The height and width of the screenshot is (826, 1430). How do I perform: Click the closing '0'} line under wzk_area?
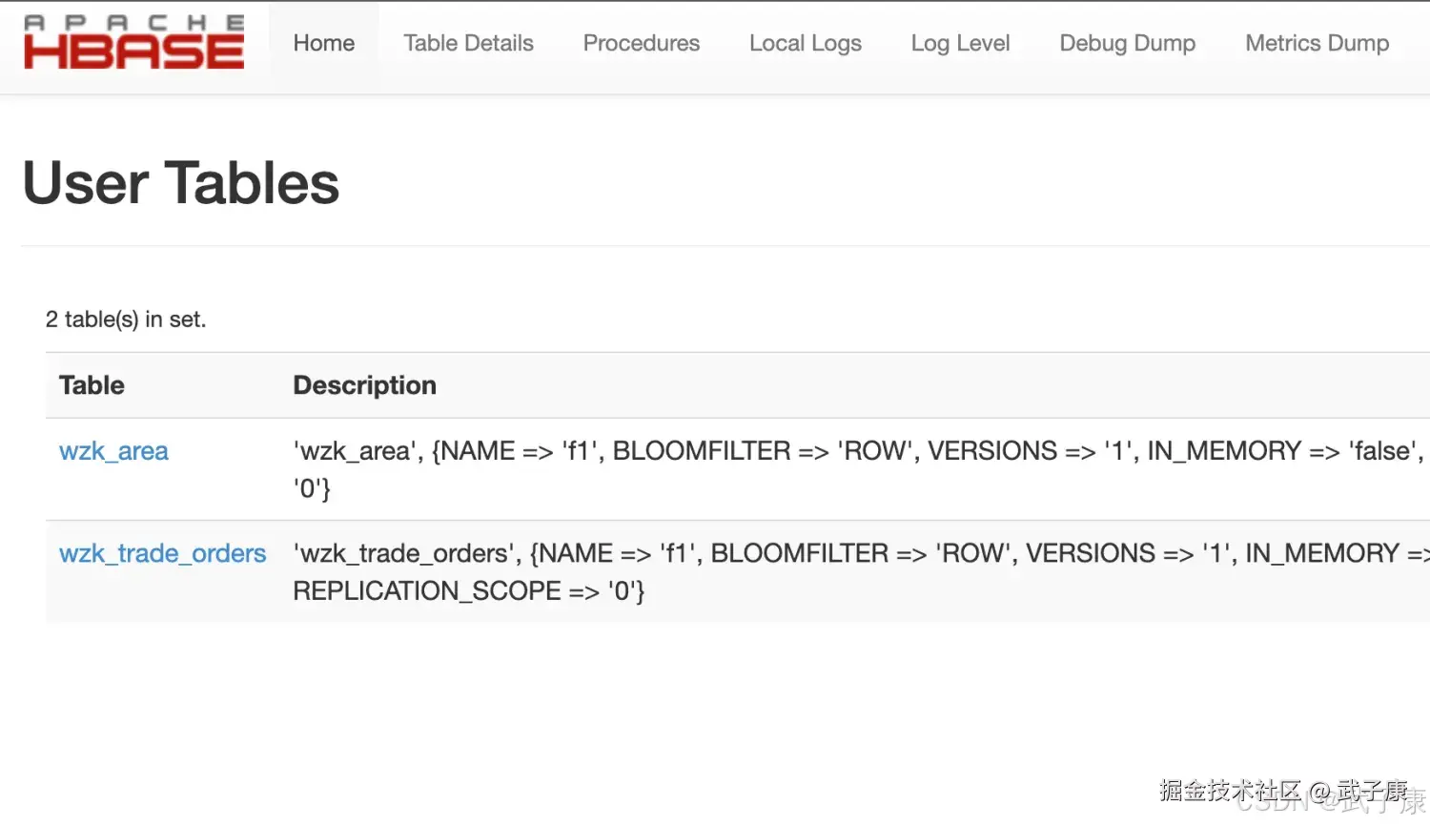pyautogui.click(x=312, y=489)
